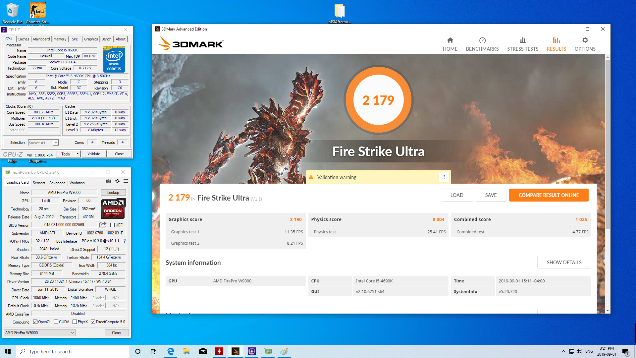Switch to the Memory tab in CPU-Z
636x358 pixels.
pyautogui.click(x=60, y=39)
